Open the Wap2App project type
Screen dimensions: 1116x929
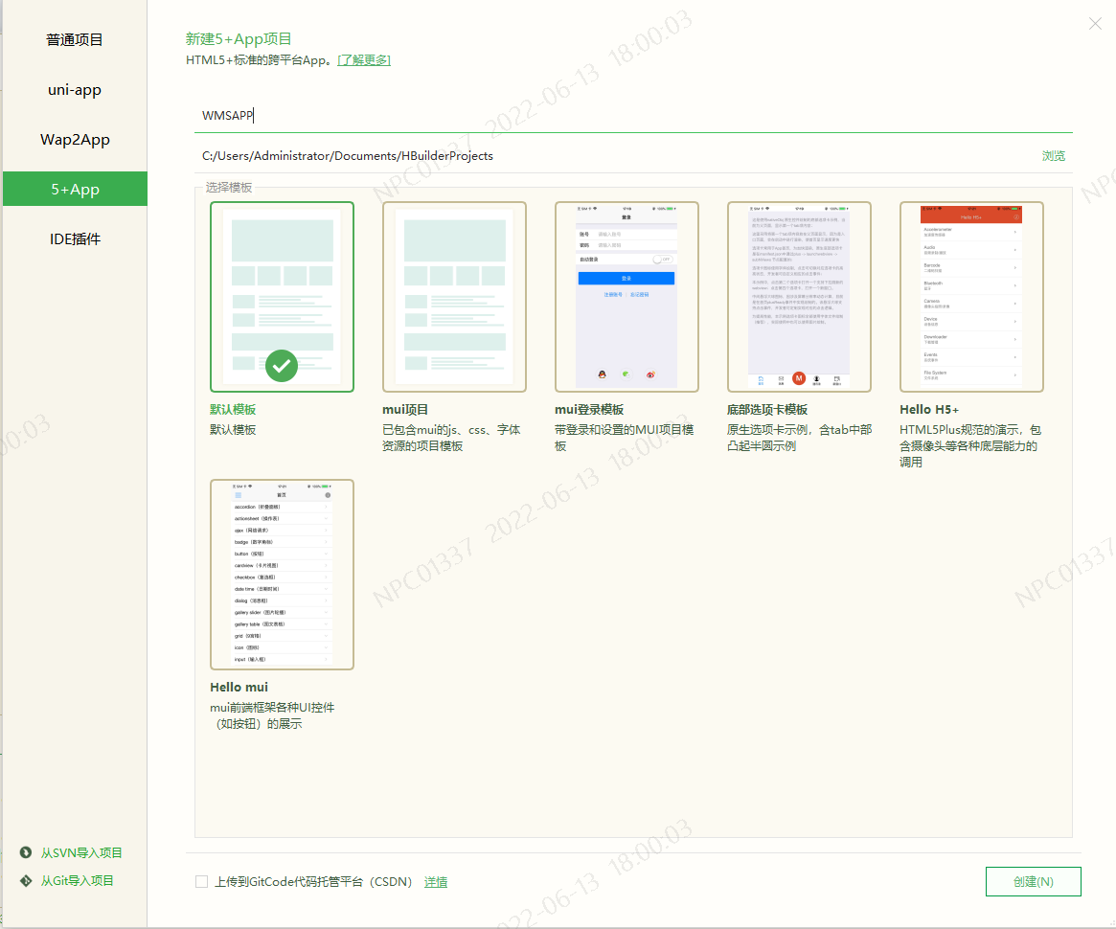pyautogui.click(x=75, y=140)
